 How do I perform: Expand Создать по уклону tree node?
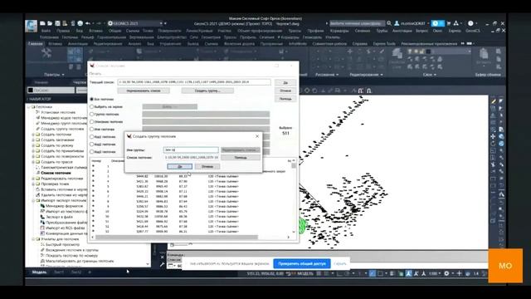[33, 145]
